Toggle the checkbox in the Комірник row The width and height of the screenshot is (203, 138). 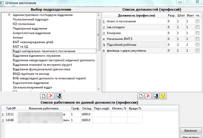pyautogui.click(x=197, y=33)
